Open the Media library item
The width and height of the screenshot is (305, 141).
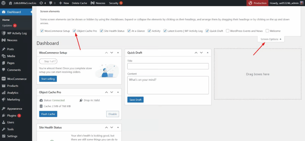coord(16,56)
